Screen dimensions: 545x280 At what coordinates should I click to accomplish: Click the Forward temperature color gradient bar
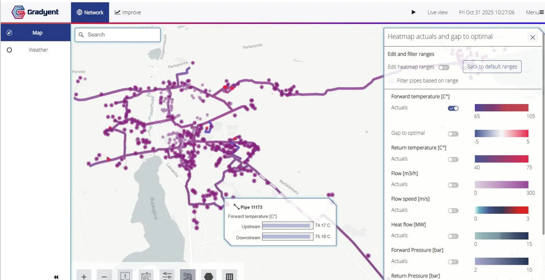[x=501, y=108]
